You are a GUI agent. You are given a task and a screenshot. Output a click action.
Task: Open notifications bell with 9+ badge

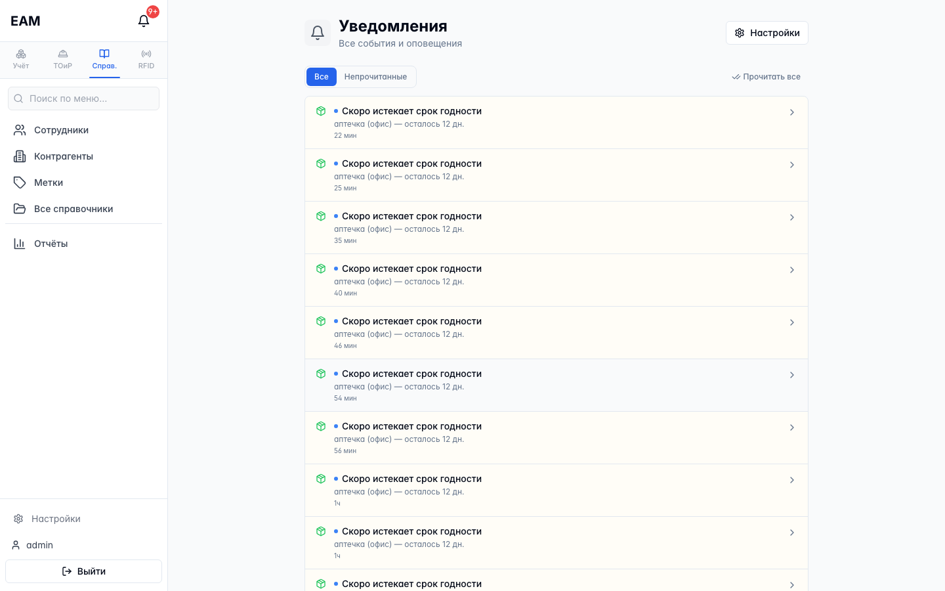144,21
